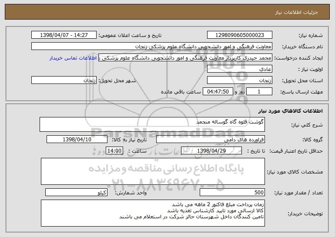Click the label استان محل تحویل
Screen dimensions: 335x237
pyautogui.click(x=302, y=81)
